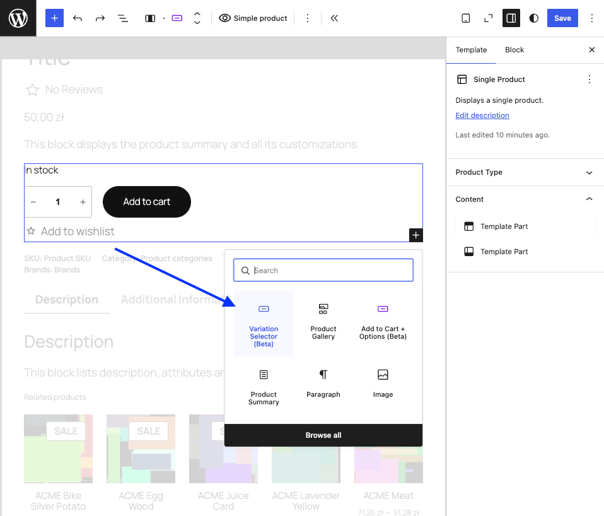Open the Description product tab

click(x=67, y=300)
